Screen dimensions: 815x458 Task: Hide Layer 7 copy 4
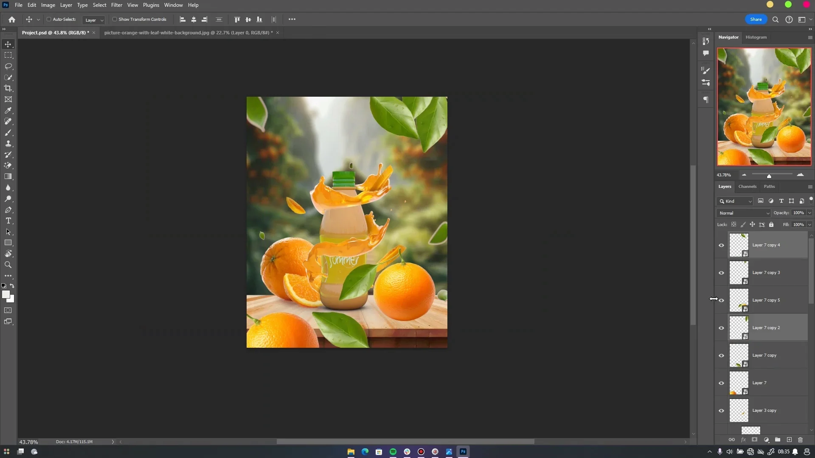pyautogui.click(x=721, y=245)
